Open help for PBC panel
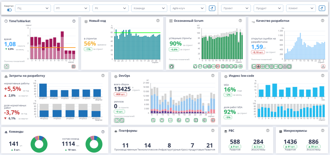Viewport: 330px width, 155px height. coord(268,131)
